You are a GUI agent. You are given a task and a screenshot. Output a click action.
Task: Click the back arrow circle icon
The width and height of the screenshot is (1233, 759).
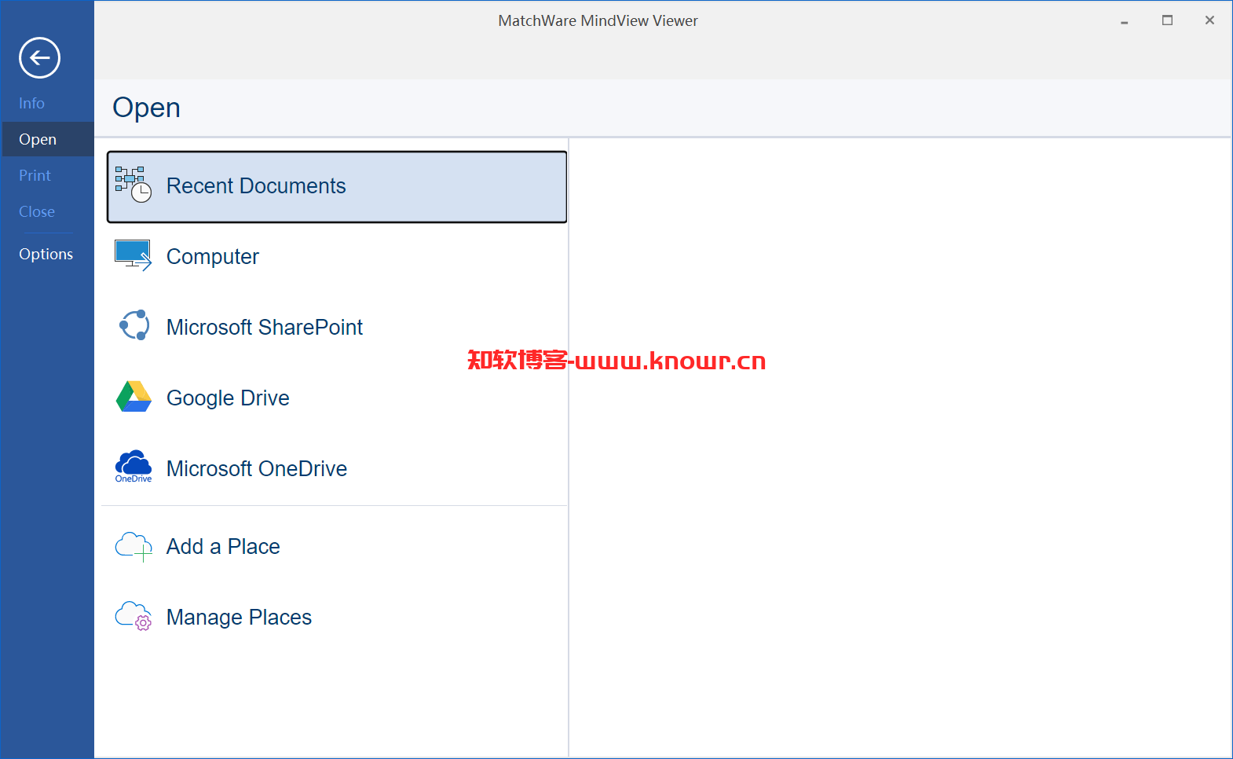click(40, 57)
